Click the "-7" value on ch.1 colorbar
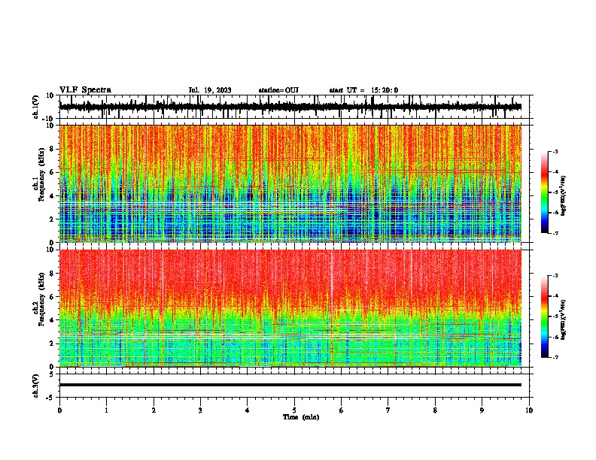 pos(555,233)
